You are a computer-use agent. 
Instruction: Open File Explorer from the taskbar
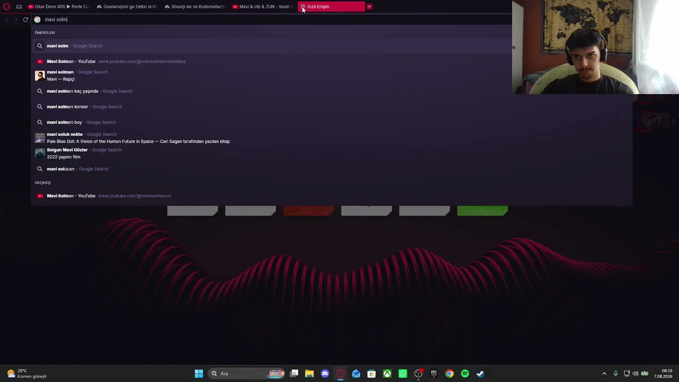click(309, 374)
